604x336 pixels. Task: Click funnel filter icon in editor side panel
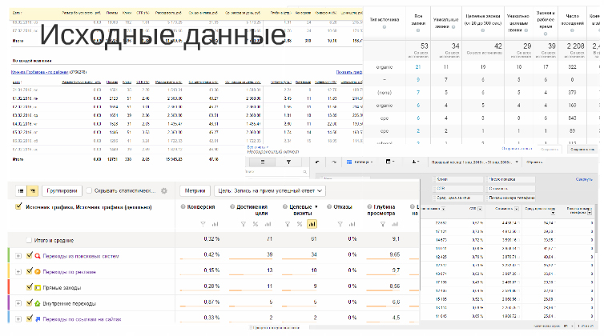288,162
